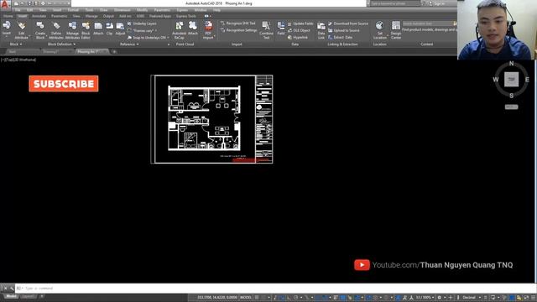The image size is (537, 302).
Task: Toggle the MODEL space button in status bar
Action: click(246, 297)
